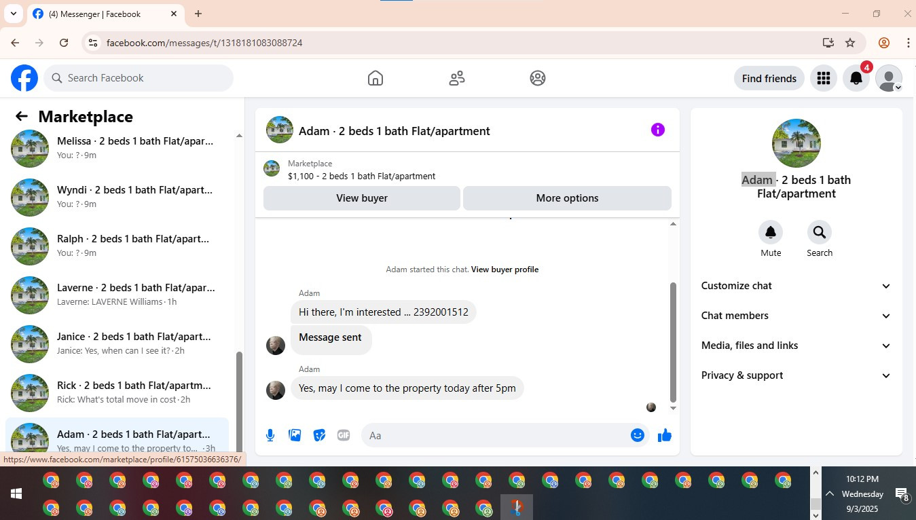Open the Facebook Home feed icon
This screenshot has height=520, width=916.
coord(375,78)
